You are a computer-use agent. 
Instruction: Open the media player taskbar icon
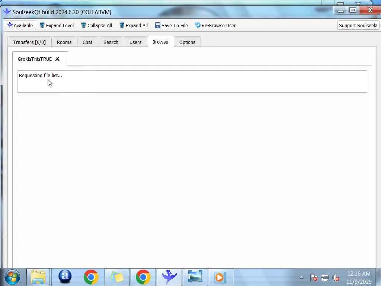pos(221,277)
